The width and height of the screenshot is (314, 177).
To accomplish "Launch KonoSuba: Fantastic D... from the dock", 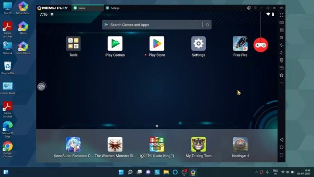I will click(73, 144).
